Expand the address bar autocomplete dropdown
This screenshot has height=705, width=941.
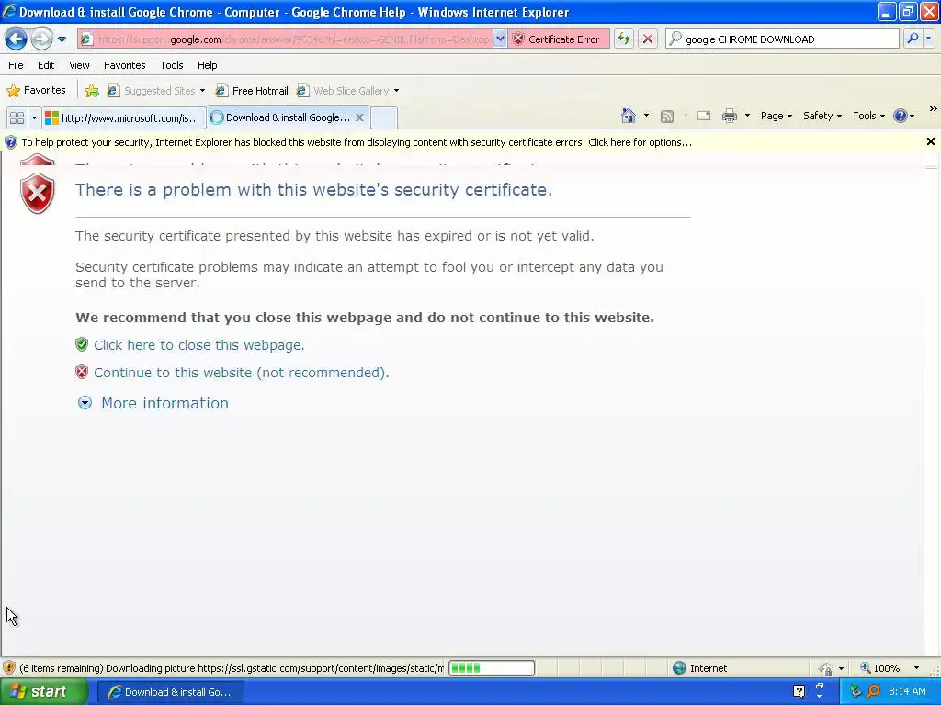pos(500,39)
